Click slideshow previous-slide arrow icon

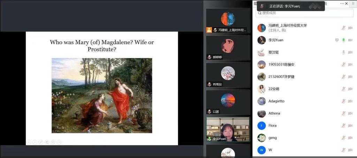coord(29,142)
